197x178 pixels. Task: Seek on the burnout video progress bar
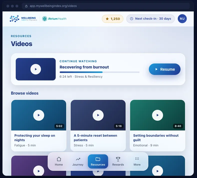pyautogui.click(x=100, y=72)
